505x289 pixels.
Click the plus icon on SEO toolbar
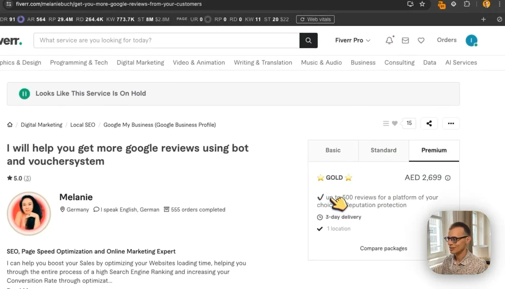[x=483, y=19]
